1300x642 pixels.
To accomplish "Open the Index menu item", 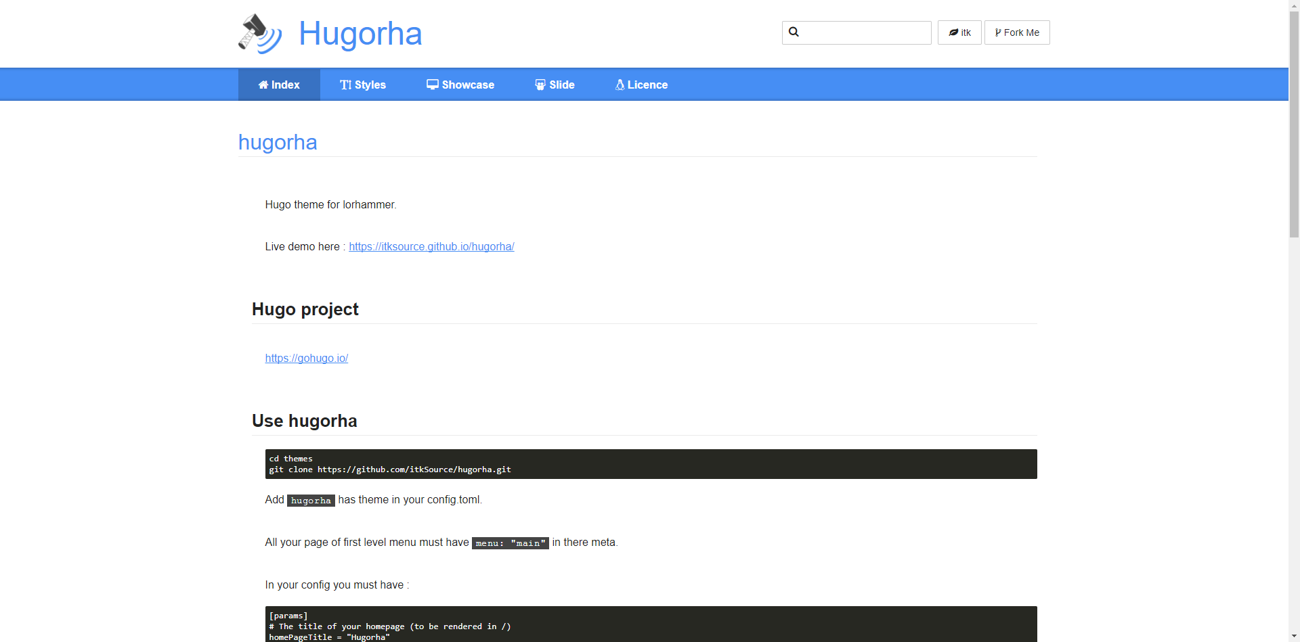I will pyautogui.click(x=279, y=85).
